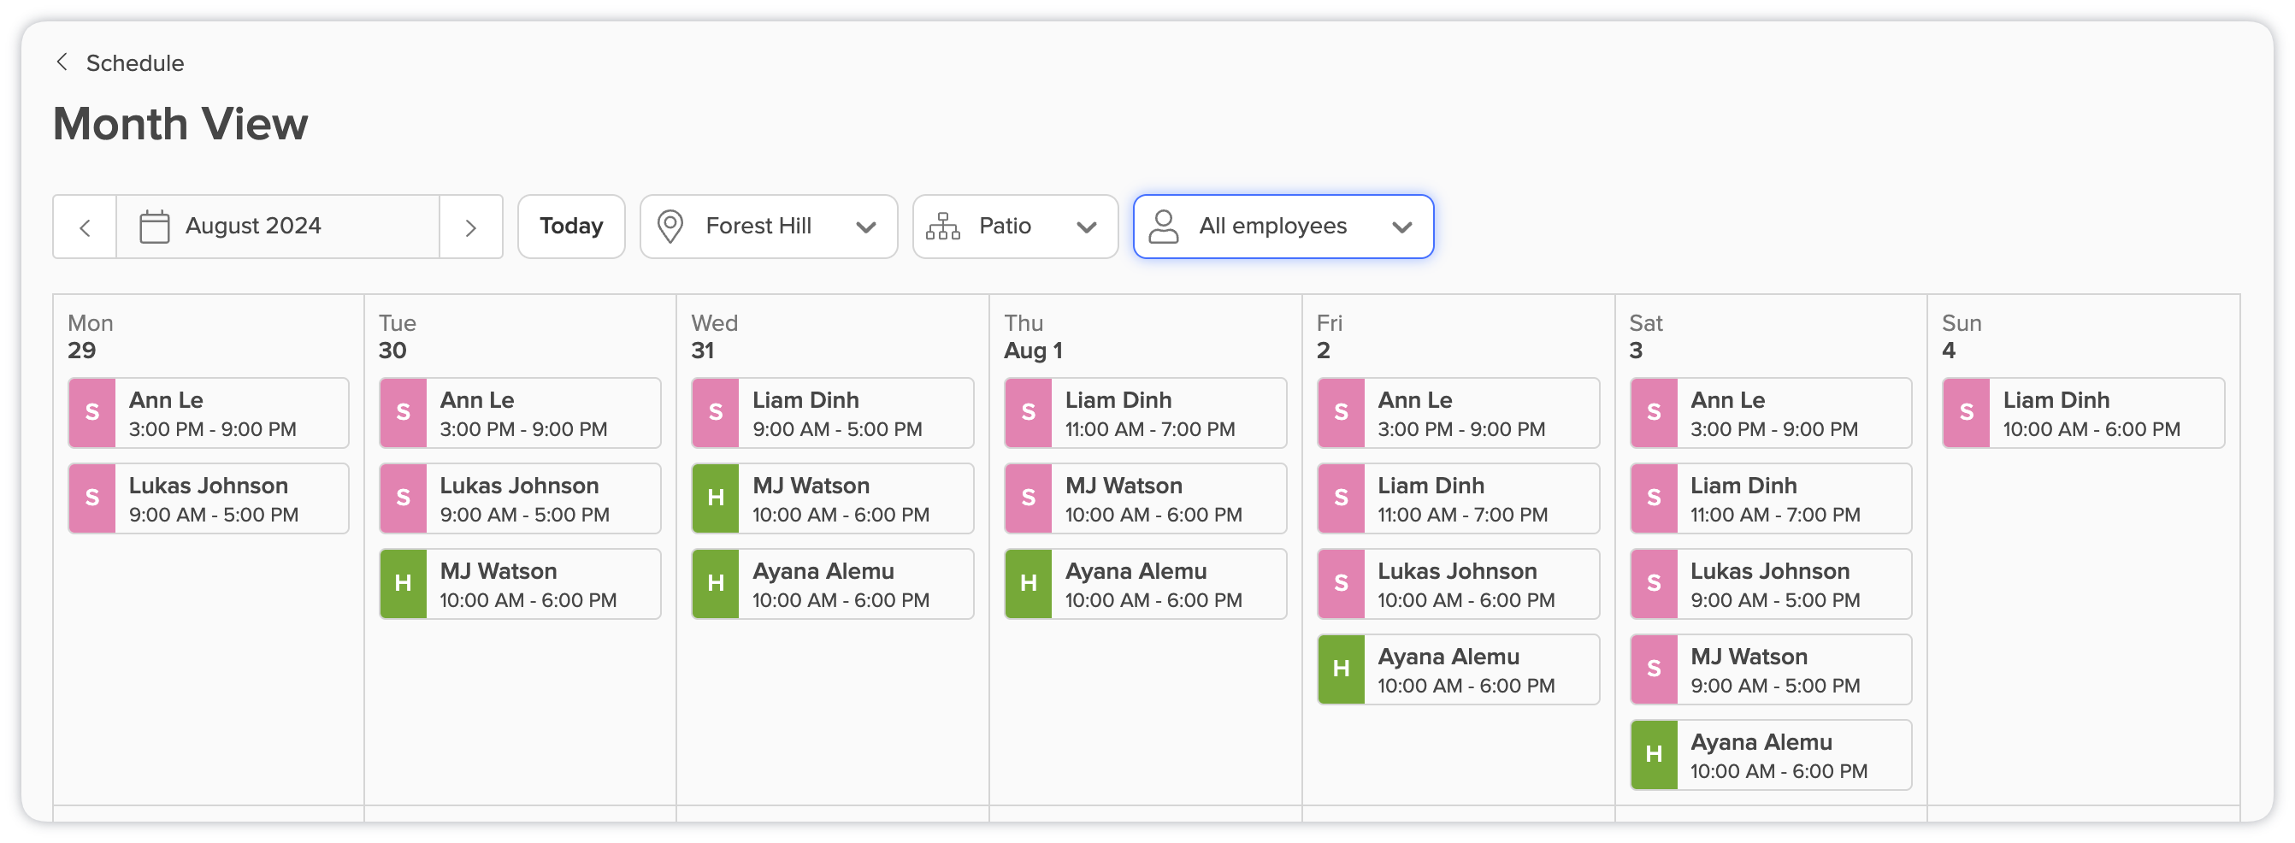Select the Fri 2 day header
The width and height of the screenshot is (2295, 843).
(x=1330, y=337)
